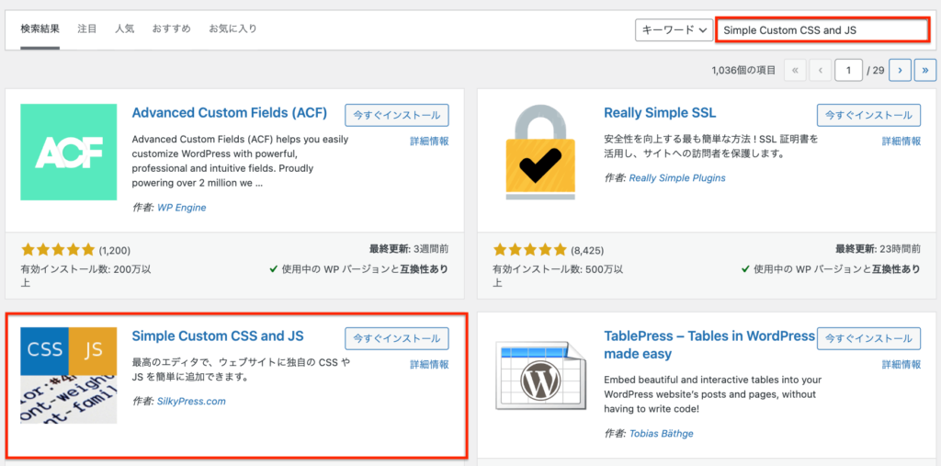Click the Really Simple SSL padlock icon
The image size is (941, 466).
coord(540,152)
